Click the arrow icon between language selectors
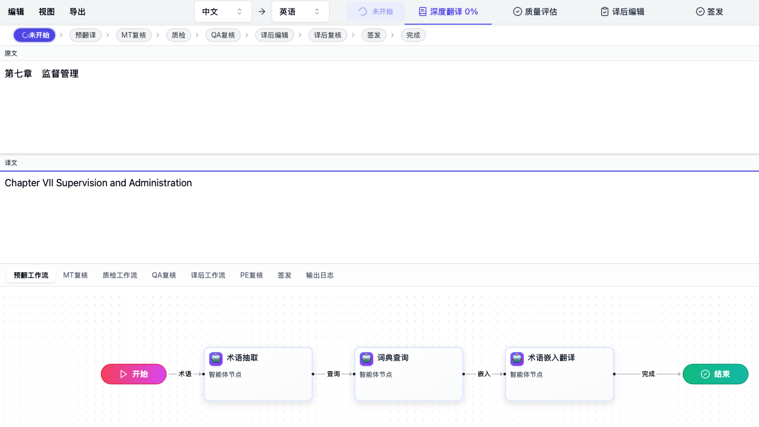 tap(262, 11)
